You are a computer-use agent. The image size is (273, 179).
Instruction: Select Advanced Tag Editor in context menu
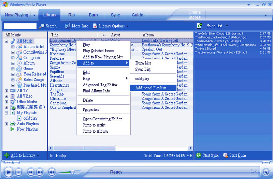[x=103, y=85]
